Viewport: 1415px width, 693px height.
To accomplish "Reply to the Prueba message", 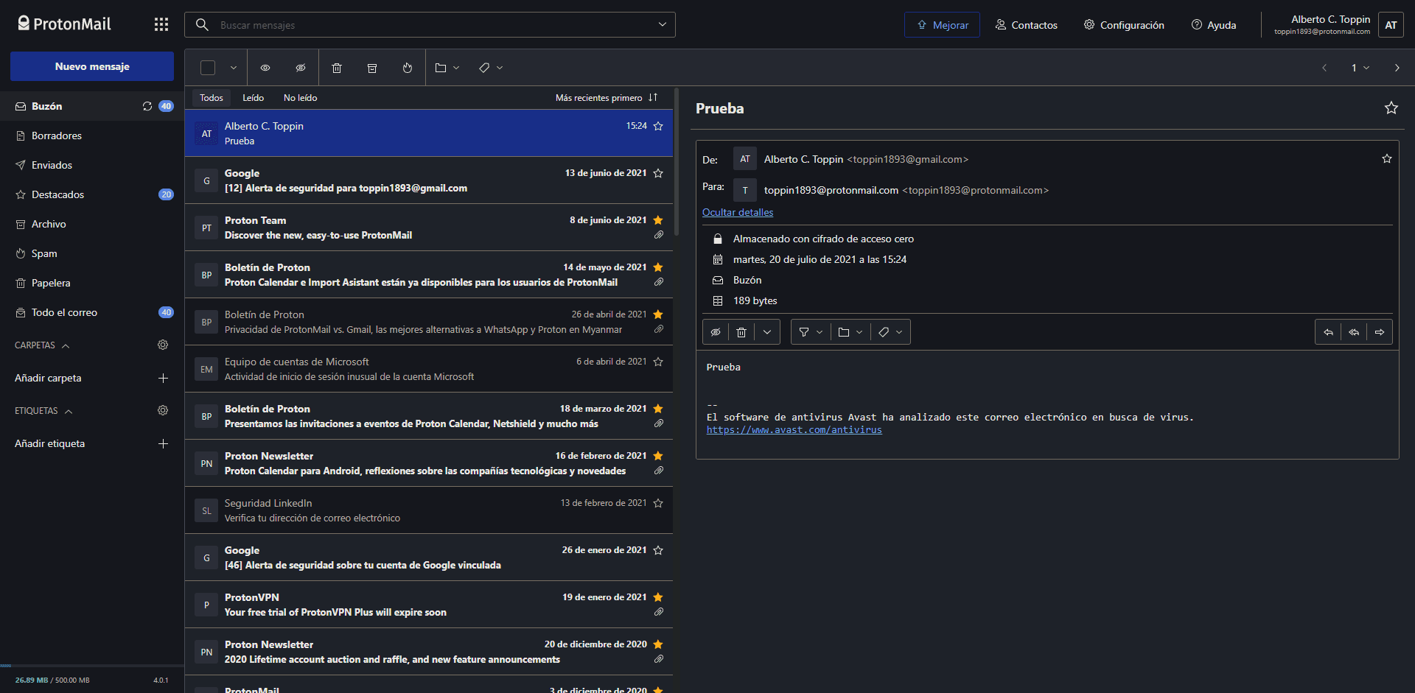I will (x=1328, y=332).
